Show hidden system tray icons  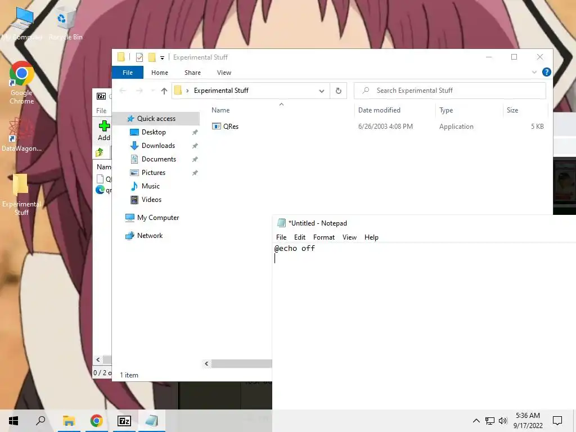476,421
